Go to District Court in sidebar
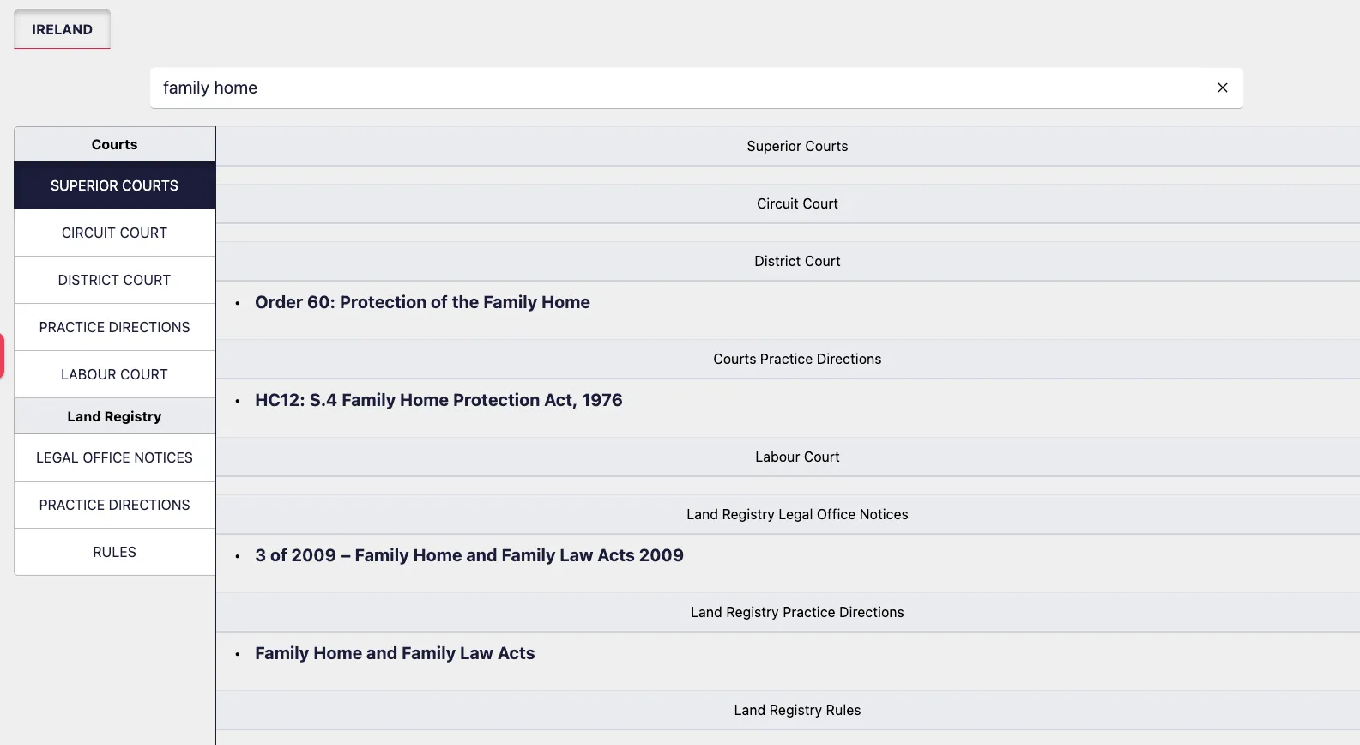The image size is (1360, 745). point(114,280)
